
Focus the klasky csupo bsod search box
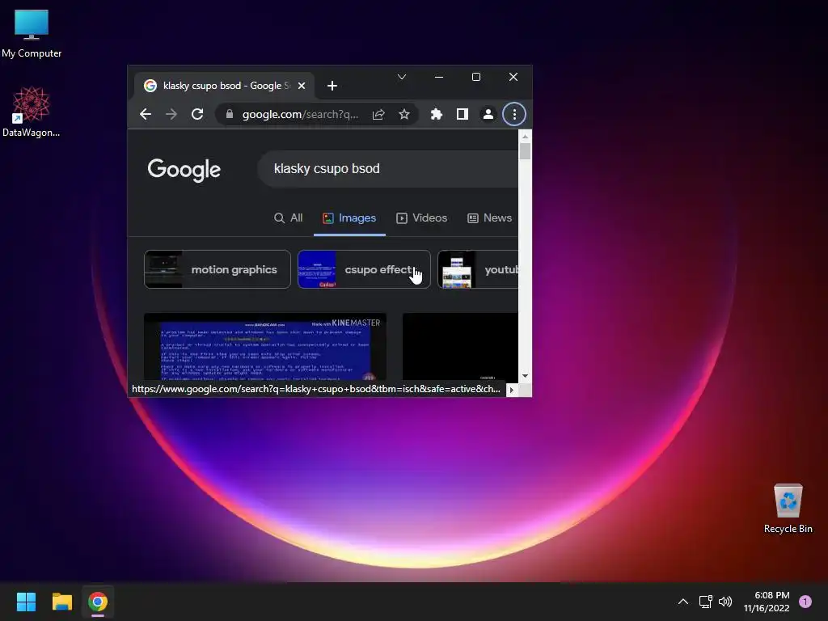click(388, 168)
